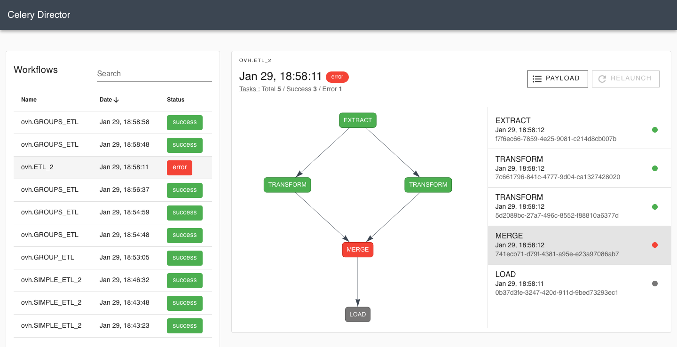Click the green dot beside first TRANSFORM task
The image size is (677, 347).
(x=655, y=168)
